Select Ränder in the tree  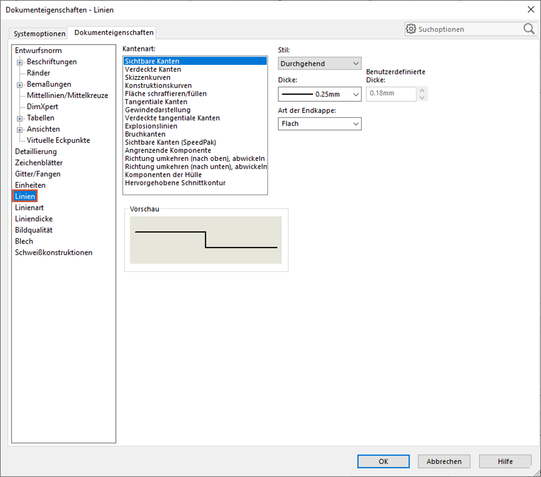38,73
